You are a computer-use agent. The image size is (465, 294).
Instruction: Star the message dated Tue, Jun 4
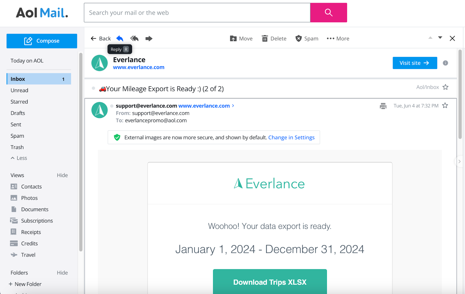pyautogui.click(x=445, y=106)
